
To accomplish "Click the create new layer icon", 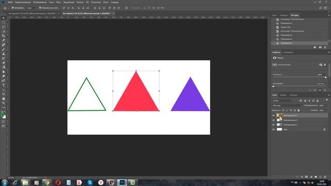I will click(321, 177).
